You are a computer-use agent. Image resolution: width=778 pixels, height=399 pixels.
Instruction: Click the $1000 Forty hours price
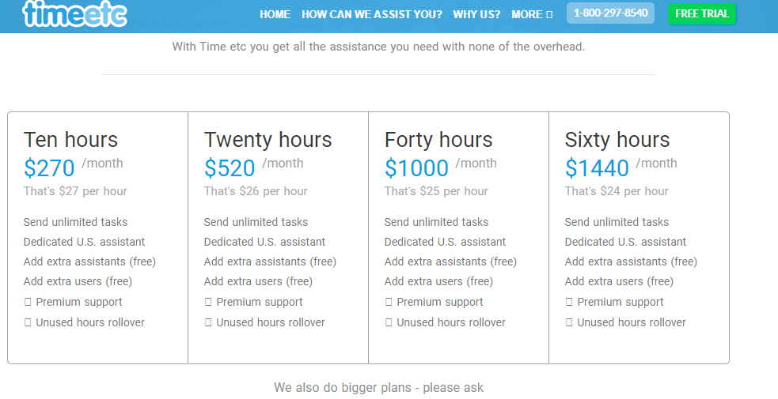416,168
